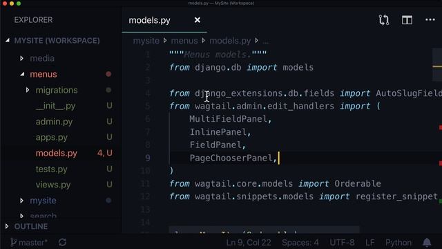The height and width of the screenshot is (249, 442).
Task: Click the minimap at editor's right edge
Action: [437, 65]
